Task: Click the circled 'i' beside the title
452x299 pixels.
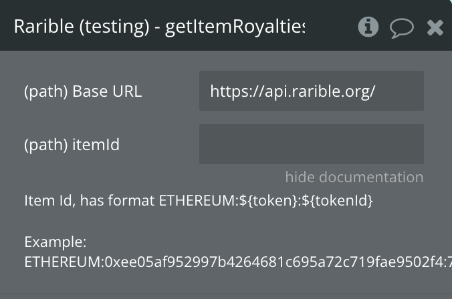Action: (368, 27)
